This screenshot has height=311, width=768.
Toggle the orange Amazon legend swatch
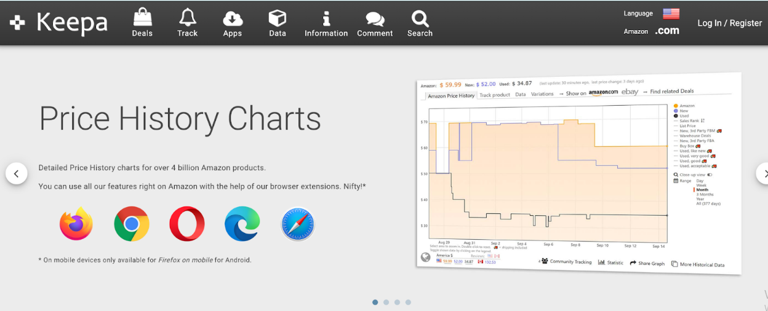[676, 106]
